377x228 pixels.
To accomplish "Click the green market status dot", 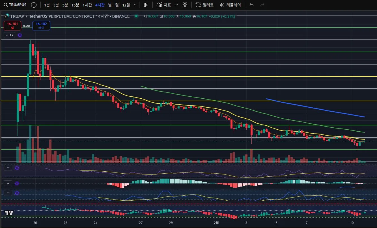I will coord(136,16).
